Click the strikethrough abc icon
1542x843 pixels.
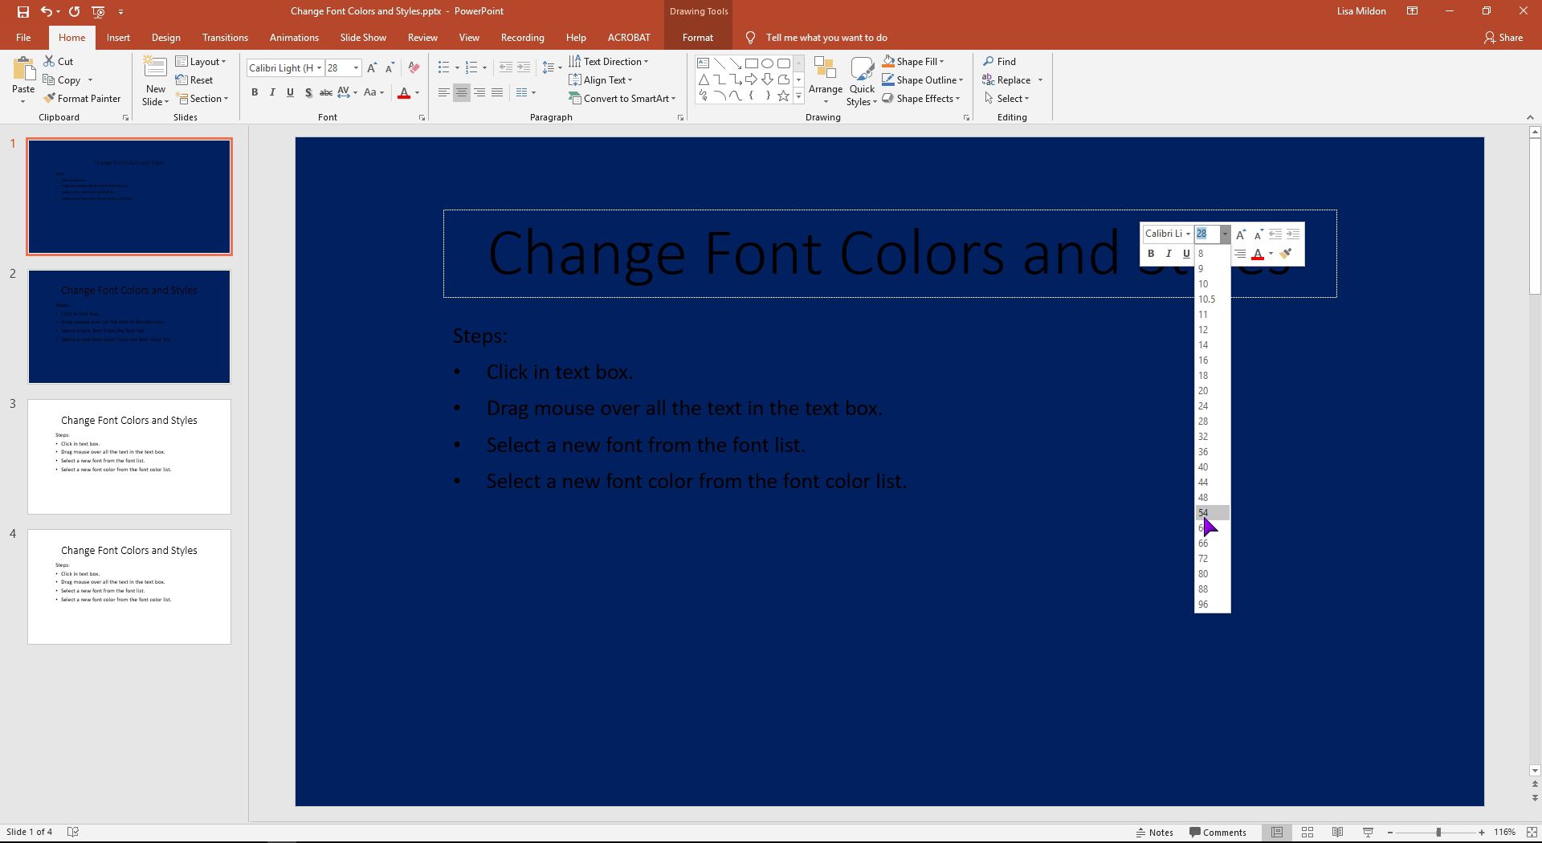tap(326, 92)
